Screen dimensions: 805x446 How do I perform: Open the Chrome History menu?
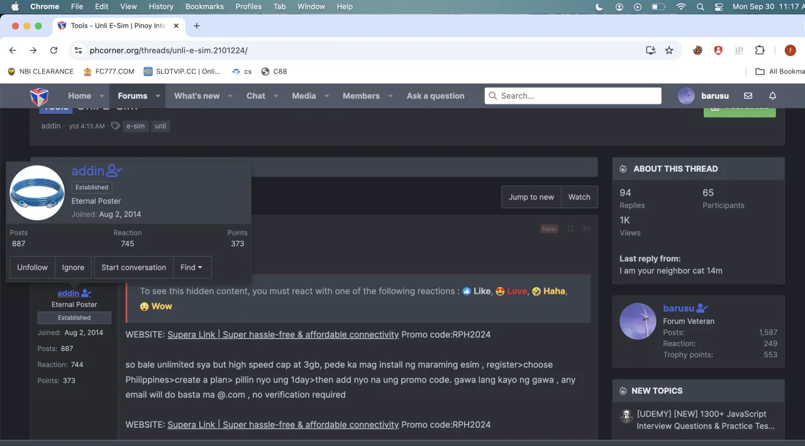[161, 7]
